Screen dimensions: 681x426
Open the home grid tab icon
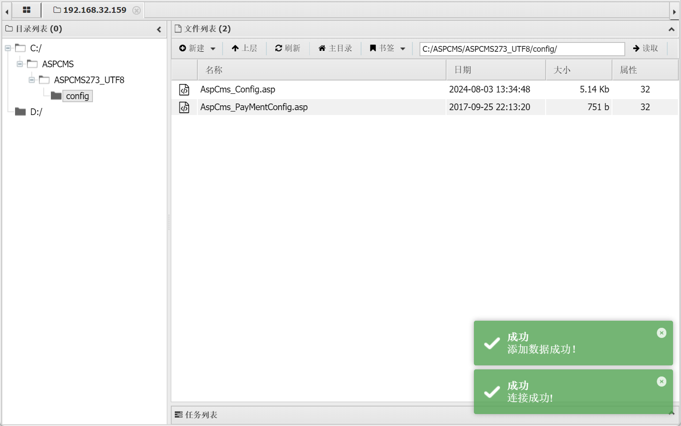27,10
